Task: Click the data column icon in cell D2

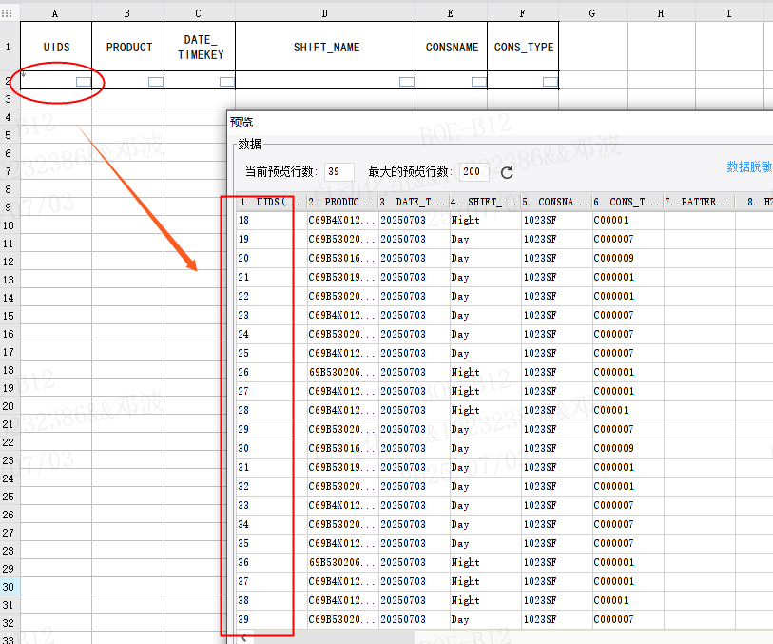Action: click(407, 82)
